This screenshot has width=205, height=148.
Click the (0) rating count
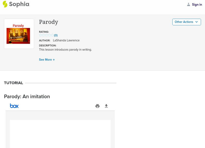coord(56,35)
